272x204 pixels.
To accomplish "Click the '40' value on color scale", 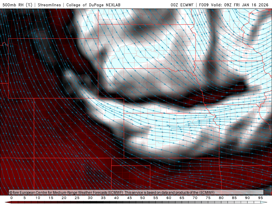I will pos(116,198).
